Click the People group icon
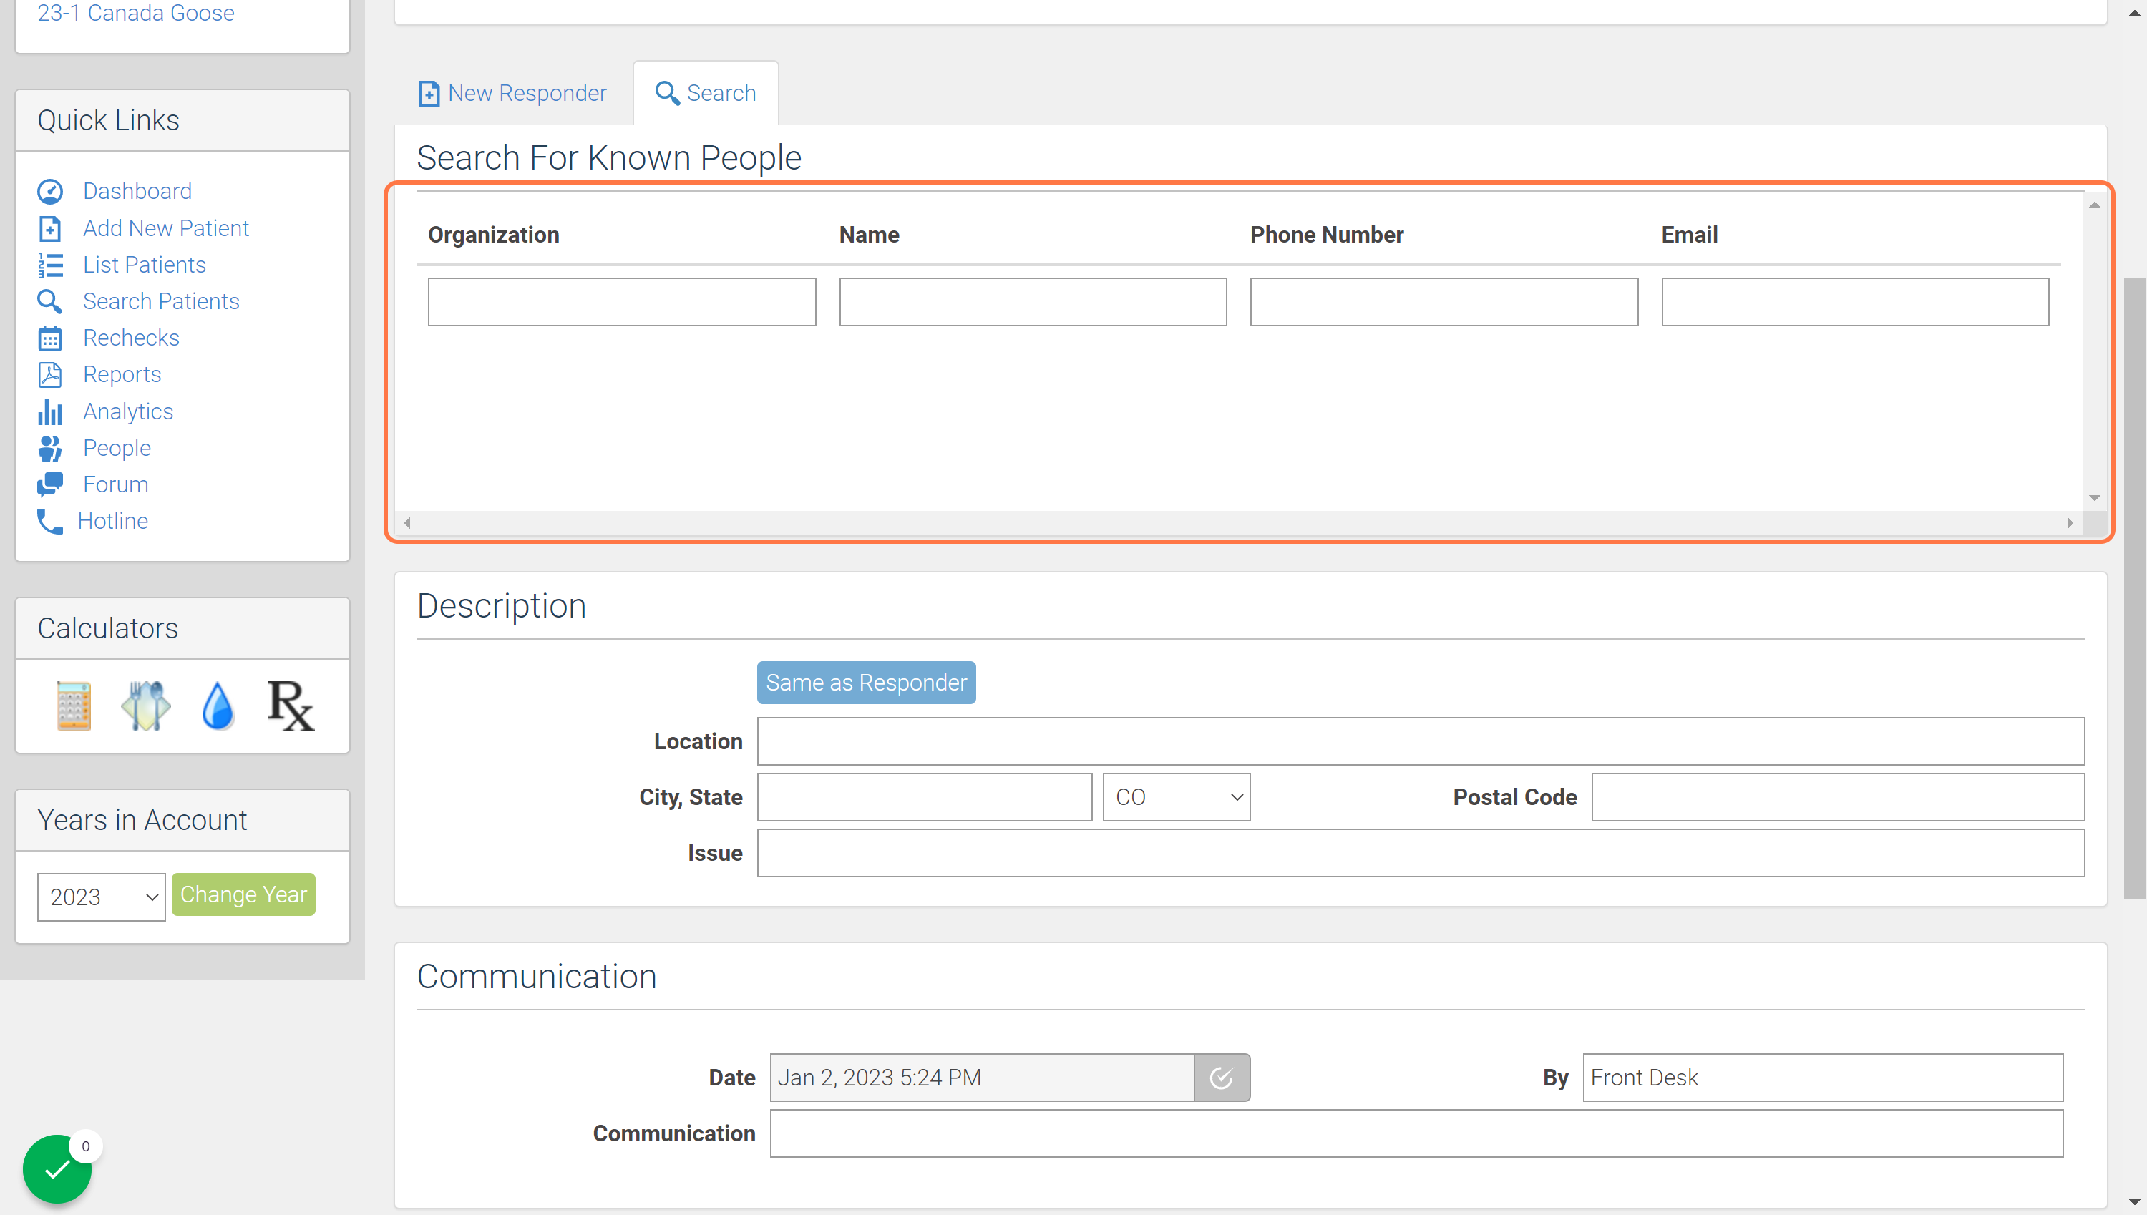This screenshot has height=1215, width=2147. (50, 448)
